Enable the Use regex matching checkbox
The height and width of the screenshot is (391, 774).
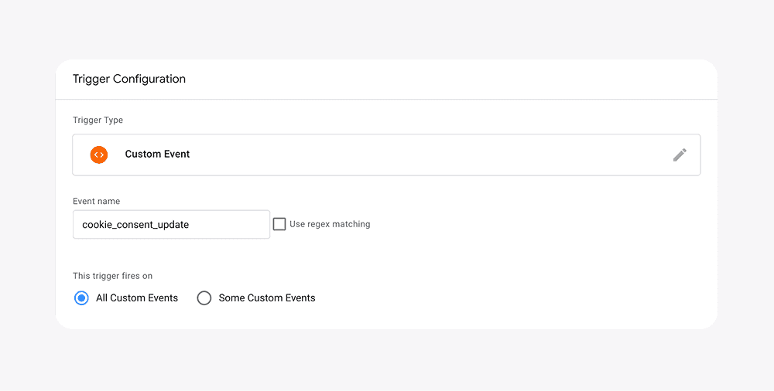click(x=279, y=224)
